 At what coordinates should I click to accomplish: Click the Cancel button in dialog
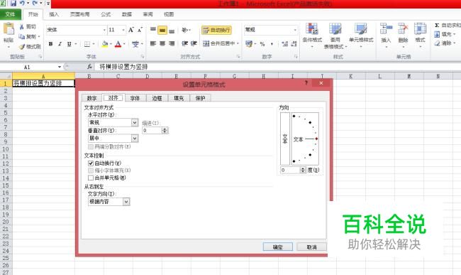pyautogui.click(x=311, y=247)
